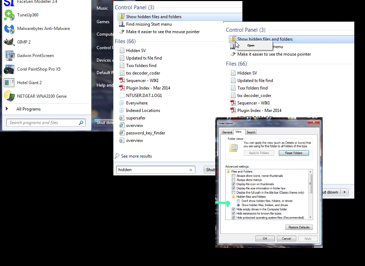This screenshot has width=365, height=266.
Task: Open shut down options arrow in right panel
Action: pos(345,192)
